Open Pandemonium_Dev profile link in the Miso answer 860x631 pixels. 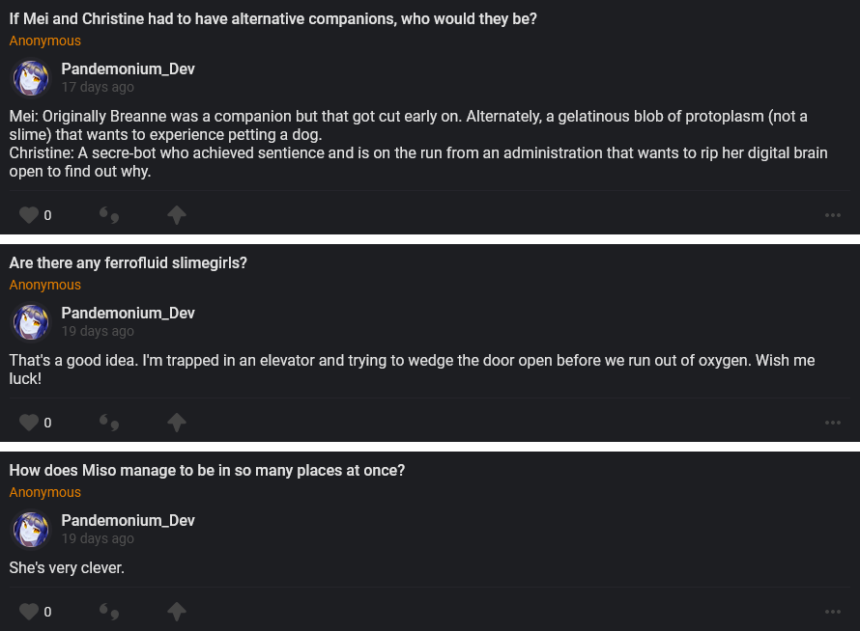[x=128, y=520]
